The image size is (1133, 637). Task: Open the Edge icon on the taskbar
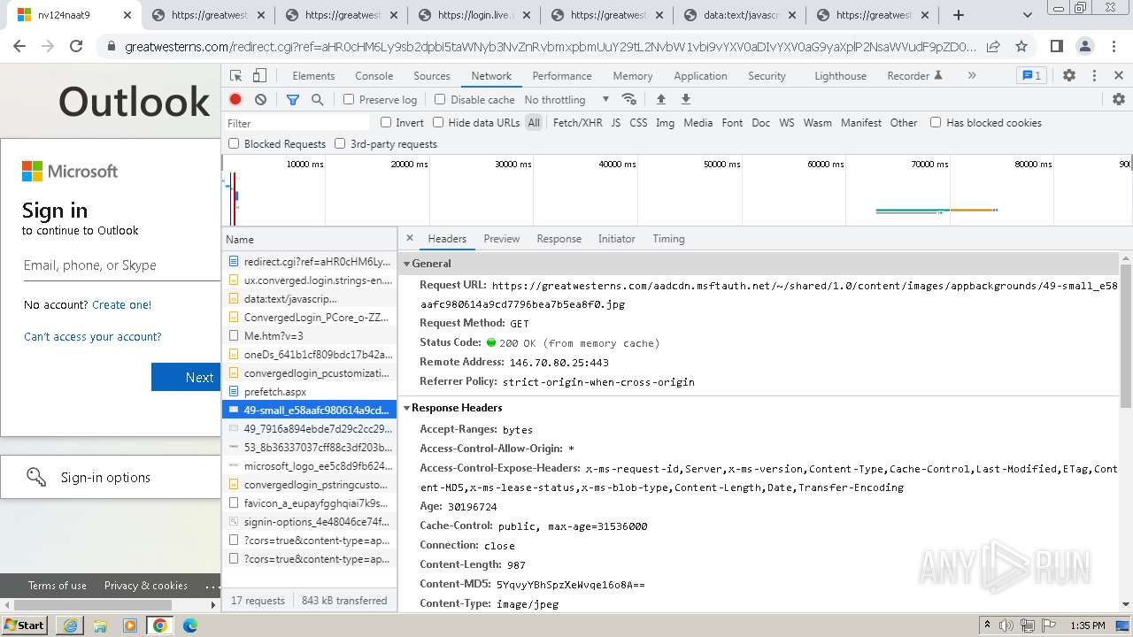[190, 625]
